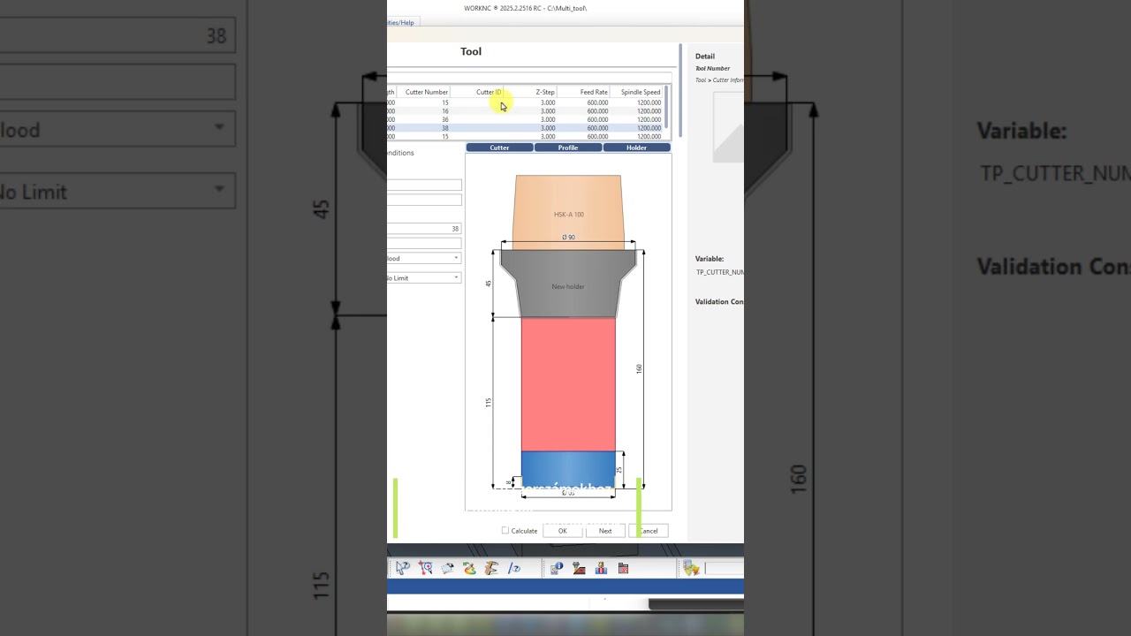
Task: Click the 45 holder height dimension
Action: 489,284
